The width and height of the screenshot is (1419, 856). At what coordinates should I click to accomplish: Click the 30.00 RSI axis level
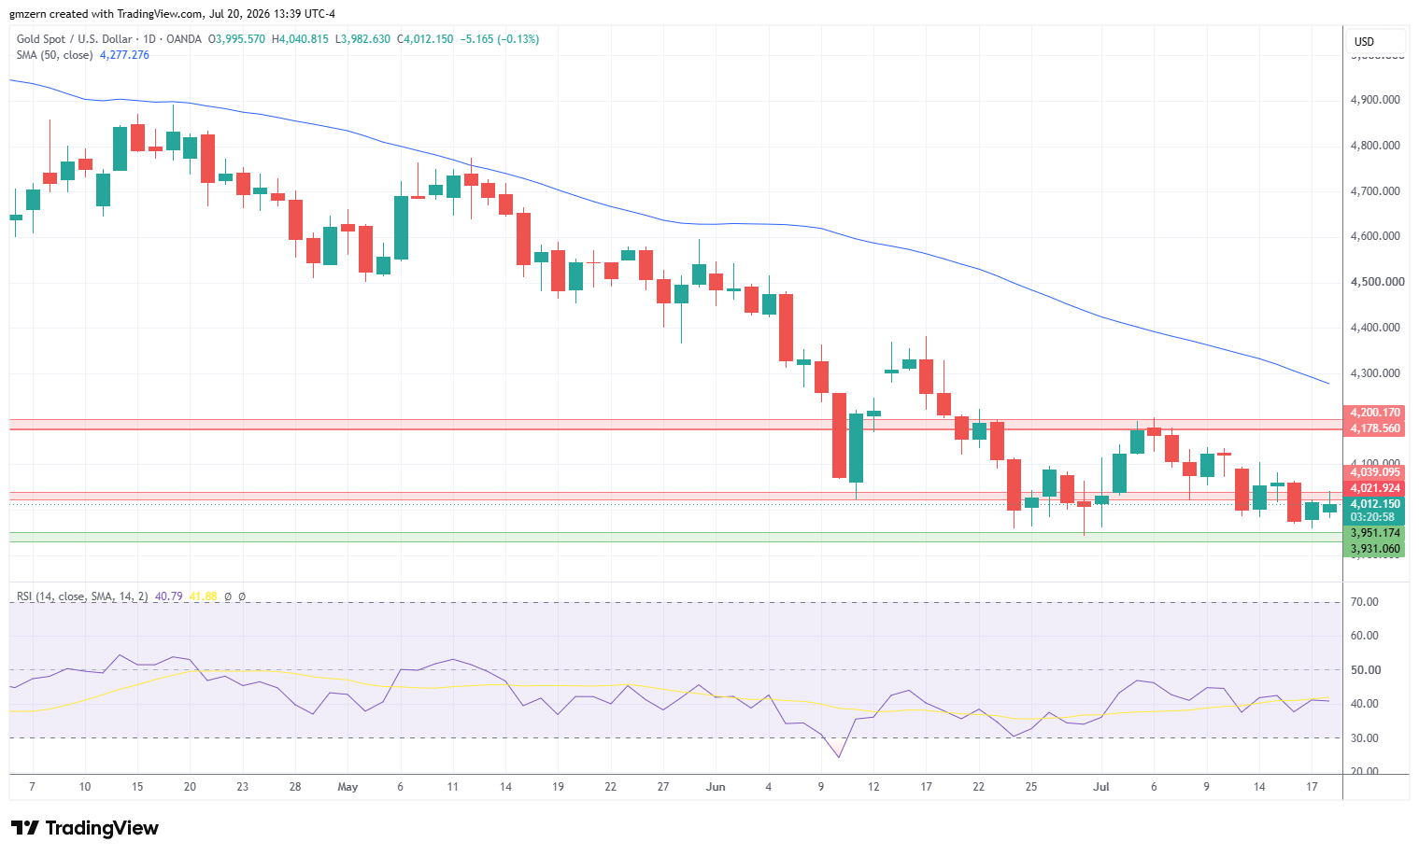(x=1365, y=738)
